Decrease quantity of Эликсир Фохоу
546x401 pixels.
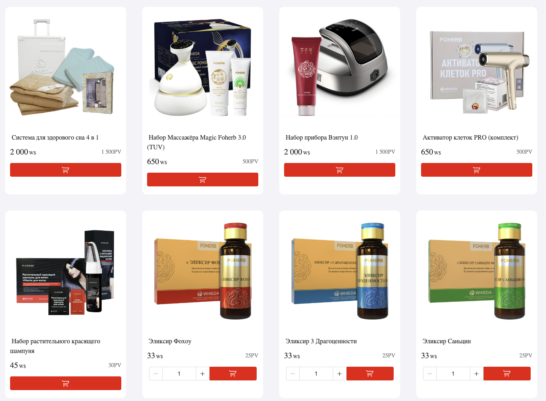click(x=156, y=374)
